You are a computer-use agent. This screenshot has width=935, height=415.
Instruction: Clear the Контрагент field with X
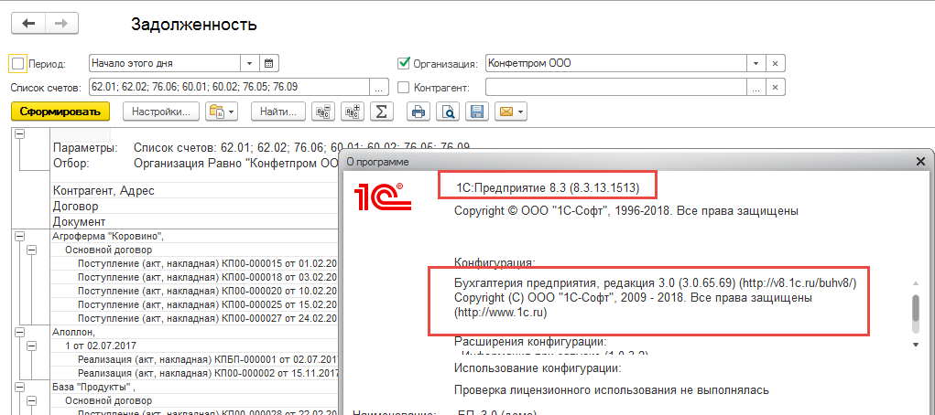point(775,87)
